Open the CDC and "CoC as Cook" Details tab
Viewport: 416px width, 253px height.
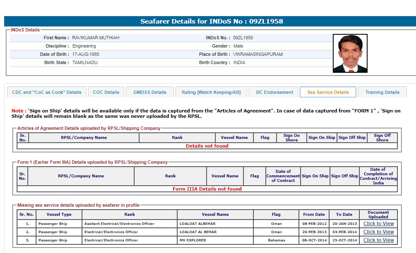click(x=47, y=92)
